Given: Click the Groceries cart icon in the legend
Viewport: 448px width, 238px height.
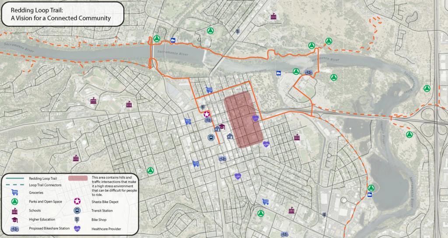Looking at the screenshot, I should [x=14, y=192].
